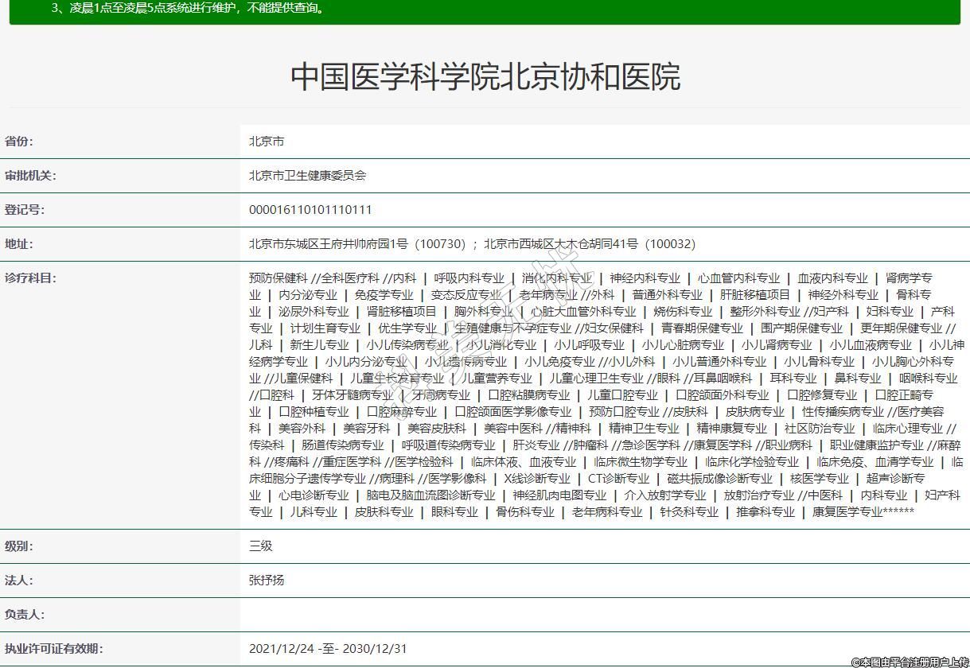Select the 级别 row label
Viewport: 970px width, 668px height.
20,546
